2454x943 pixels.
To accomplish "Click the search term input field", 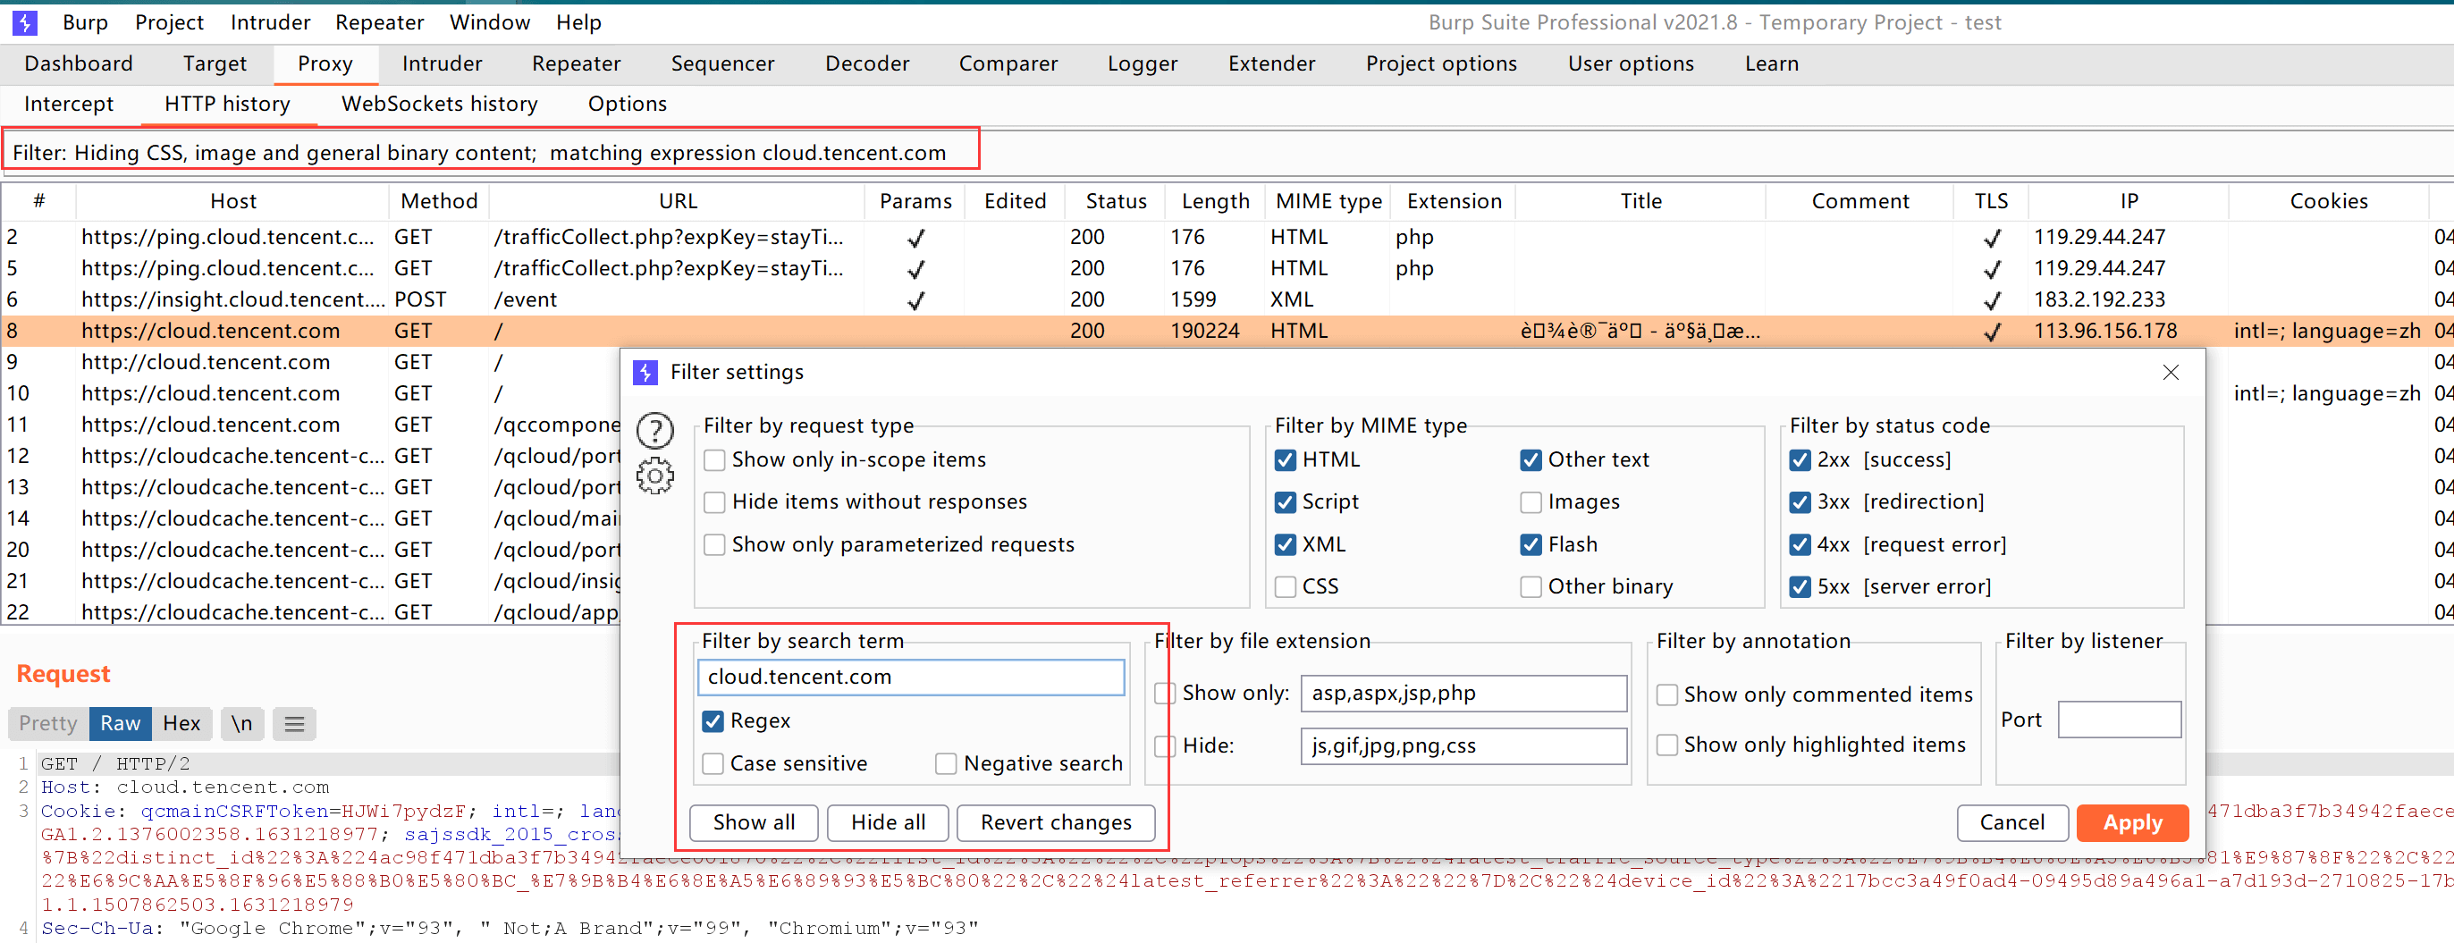I will coord(911,678).
